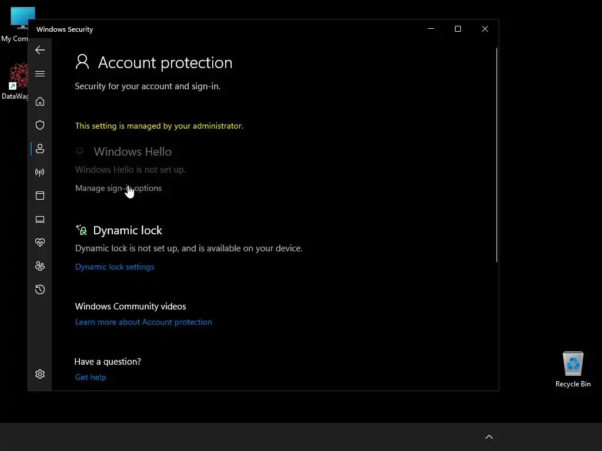Open App & browser control icon
The height and width of the screenshot is (451, 602).
(40, 196)
